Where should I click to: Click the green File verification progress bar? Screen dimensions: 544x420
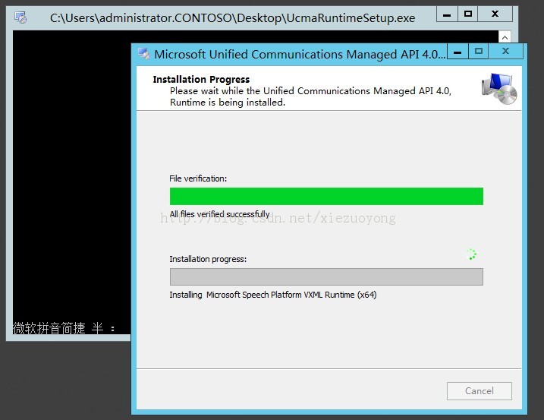coord(326,196)
